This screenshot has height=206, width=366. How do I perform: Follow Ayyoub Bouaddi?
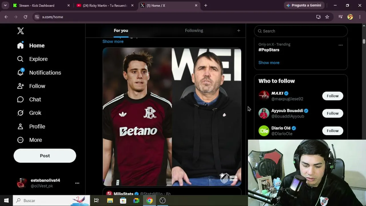333,113
